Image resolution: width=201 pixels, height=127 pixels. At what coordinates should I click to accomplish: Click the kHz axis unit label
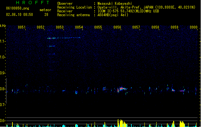click(x=3, y=26)
